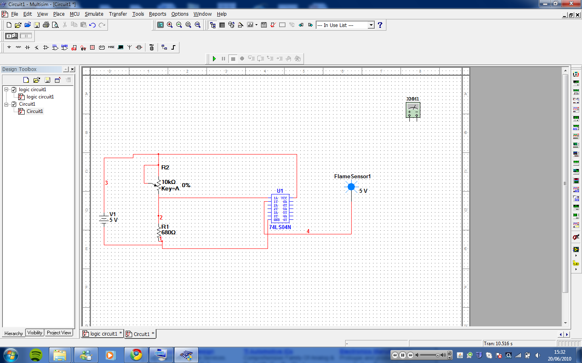This screenshot has height=363, width=582.
Task: Pause the running simulation
Action: (224, 58)
